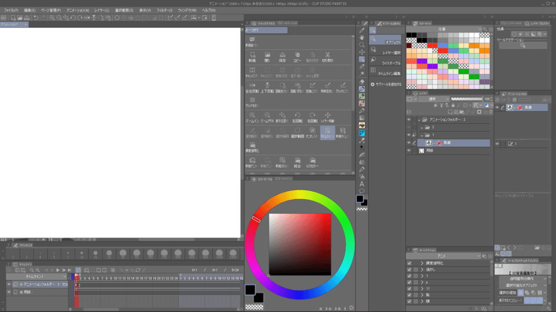Image resolution: width=556 pixels, height=312 pixels.
Task: Select the タイムライン編集 sub tool
Action: 386,72
